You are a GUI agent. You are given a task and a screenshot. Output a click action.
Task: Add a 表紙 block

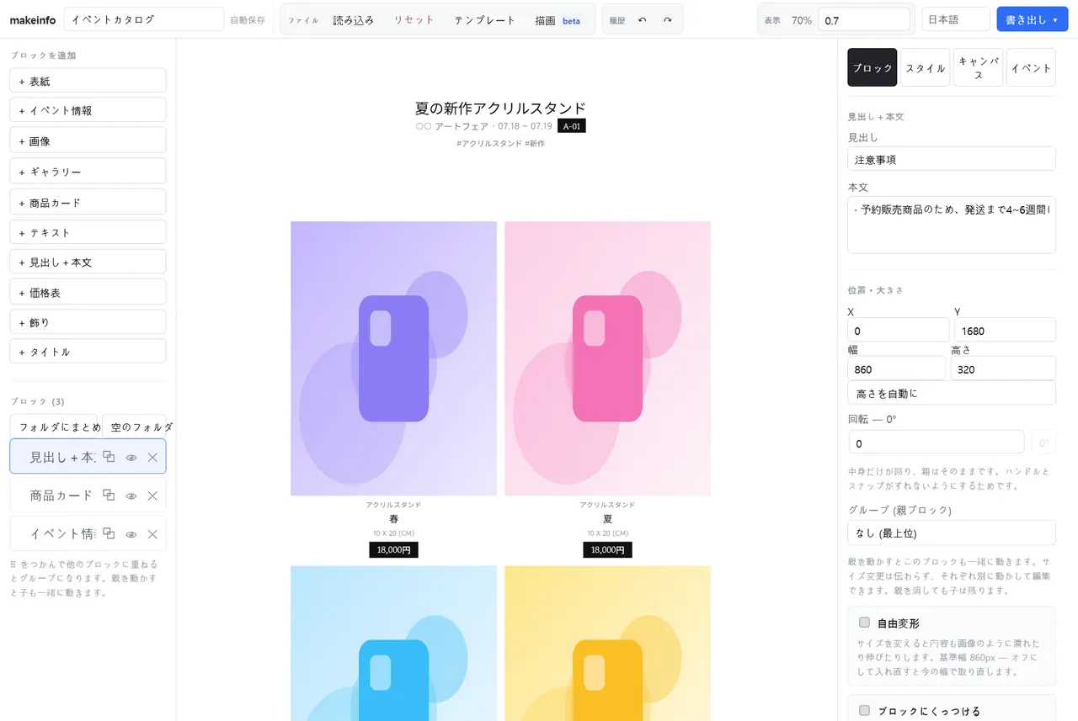(88, 81)
